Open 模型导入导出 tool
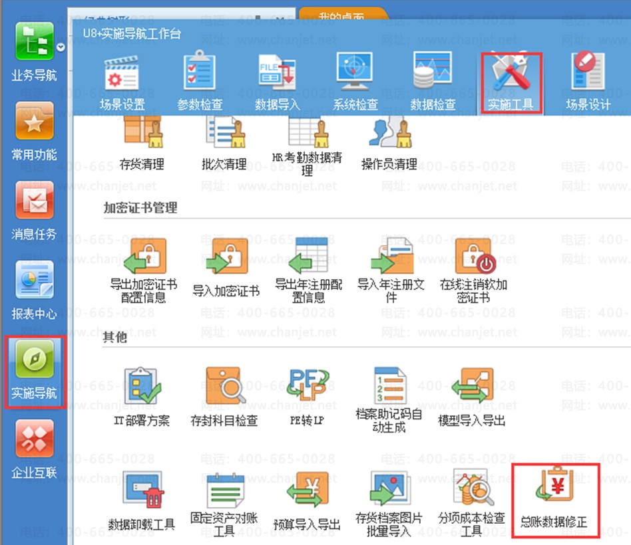 click(472, 397)
